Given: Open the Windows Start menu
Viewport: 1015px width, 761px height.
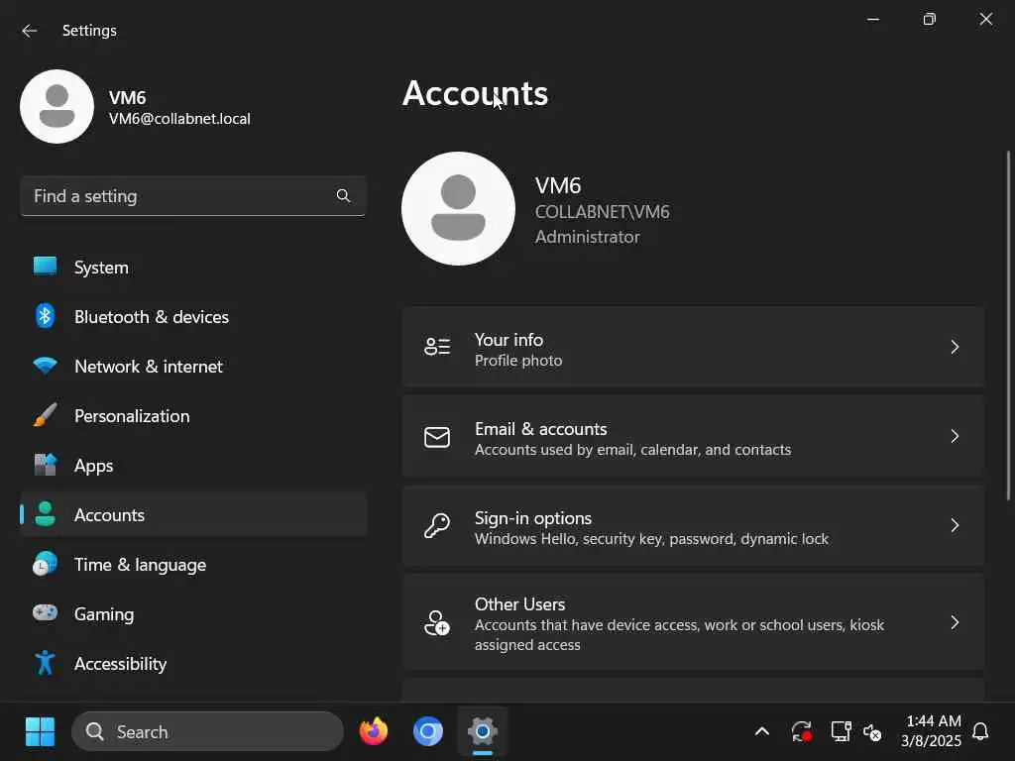Looking at the screenshot, I should pyautogui.click(x=40, y=732).
